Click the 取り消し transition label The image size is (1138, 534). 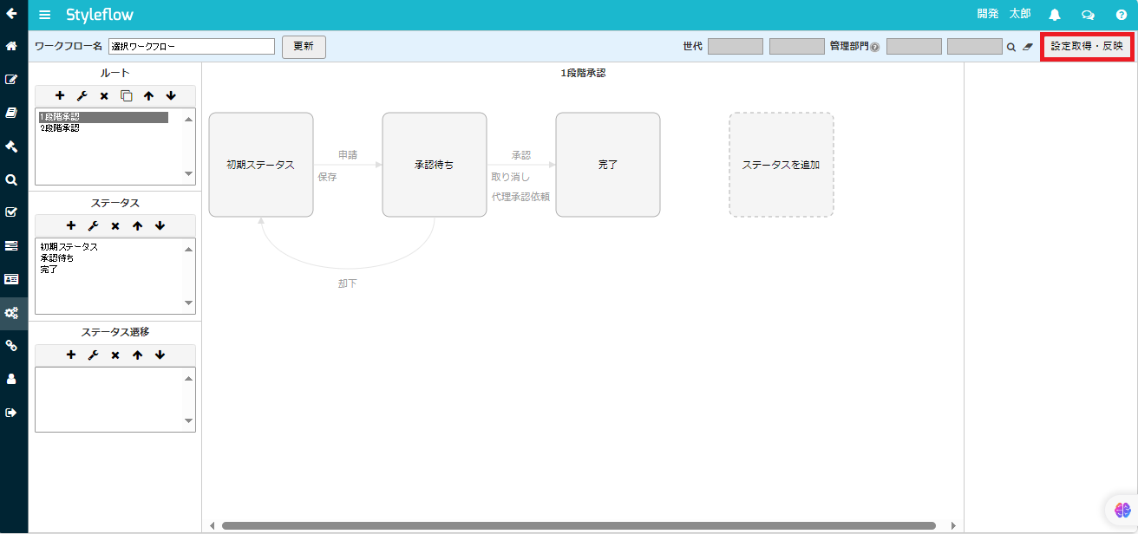click(x=511, y=177)
